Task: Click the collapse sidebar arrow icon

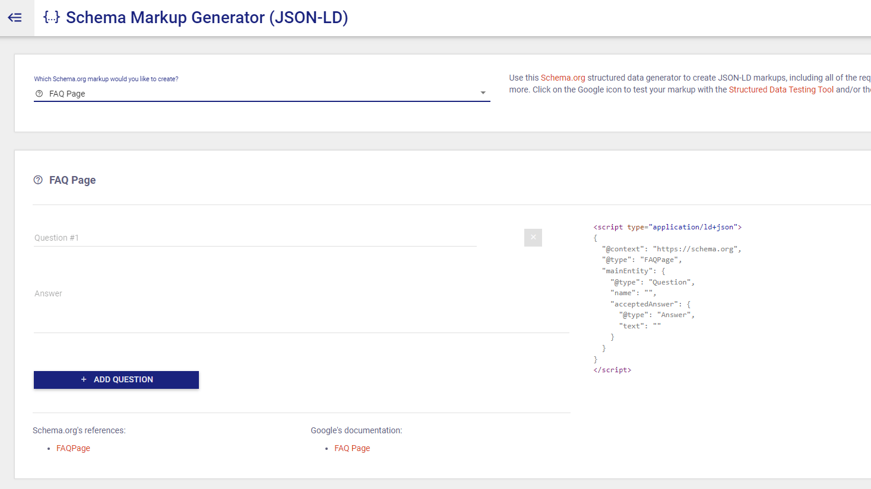Action: point(15,18)
